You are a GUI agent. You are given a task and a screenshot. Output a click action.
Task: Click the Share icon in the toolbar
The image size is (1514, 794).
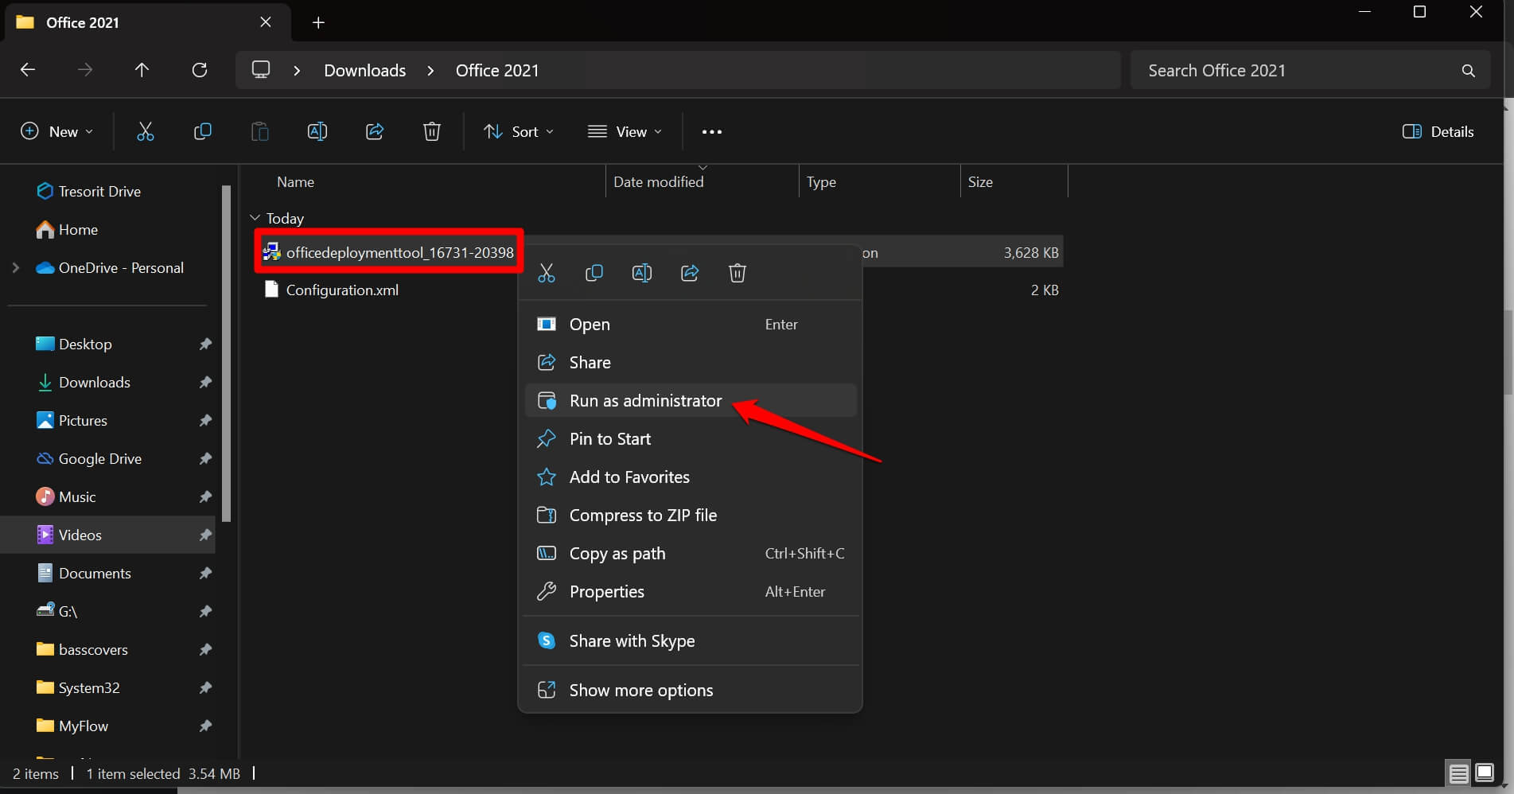point(375,131)
